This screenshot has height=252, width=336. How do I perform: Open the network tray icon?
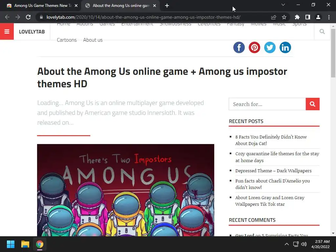(x=296, y=244)
